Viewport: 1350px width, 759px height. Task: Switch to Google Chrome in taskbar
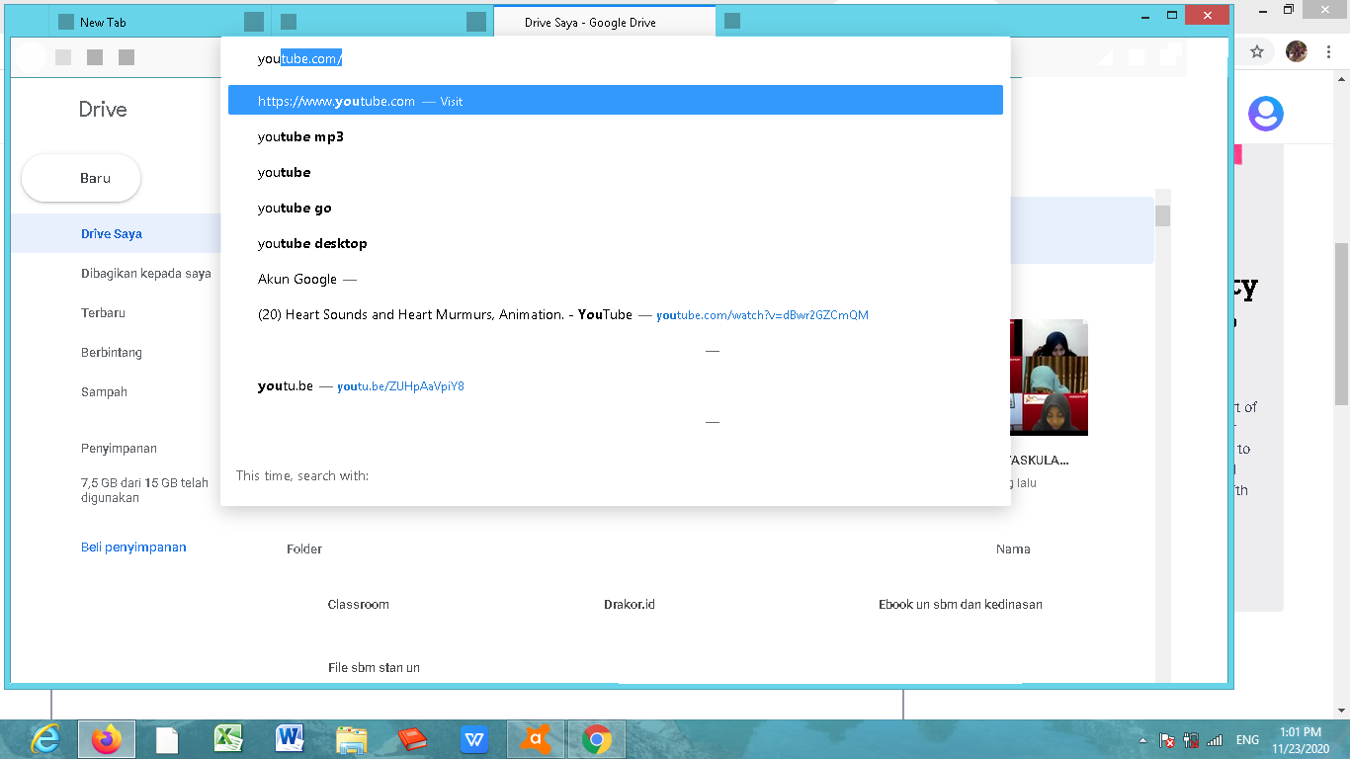pos(596,739)
